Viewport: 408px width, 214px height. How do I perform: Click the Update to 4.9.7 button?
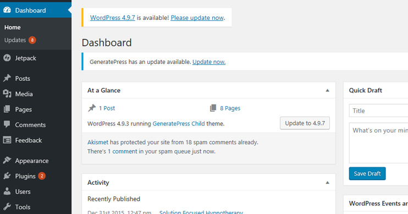[x=305, y=123]
